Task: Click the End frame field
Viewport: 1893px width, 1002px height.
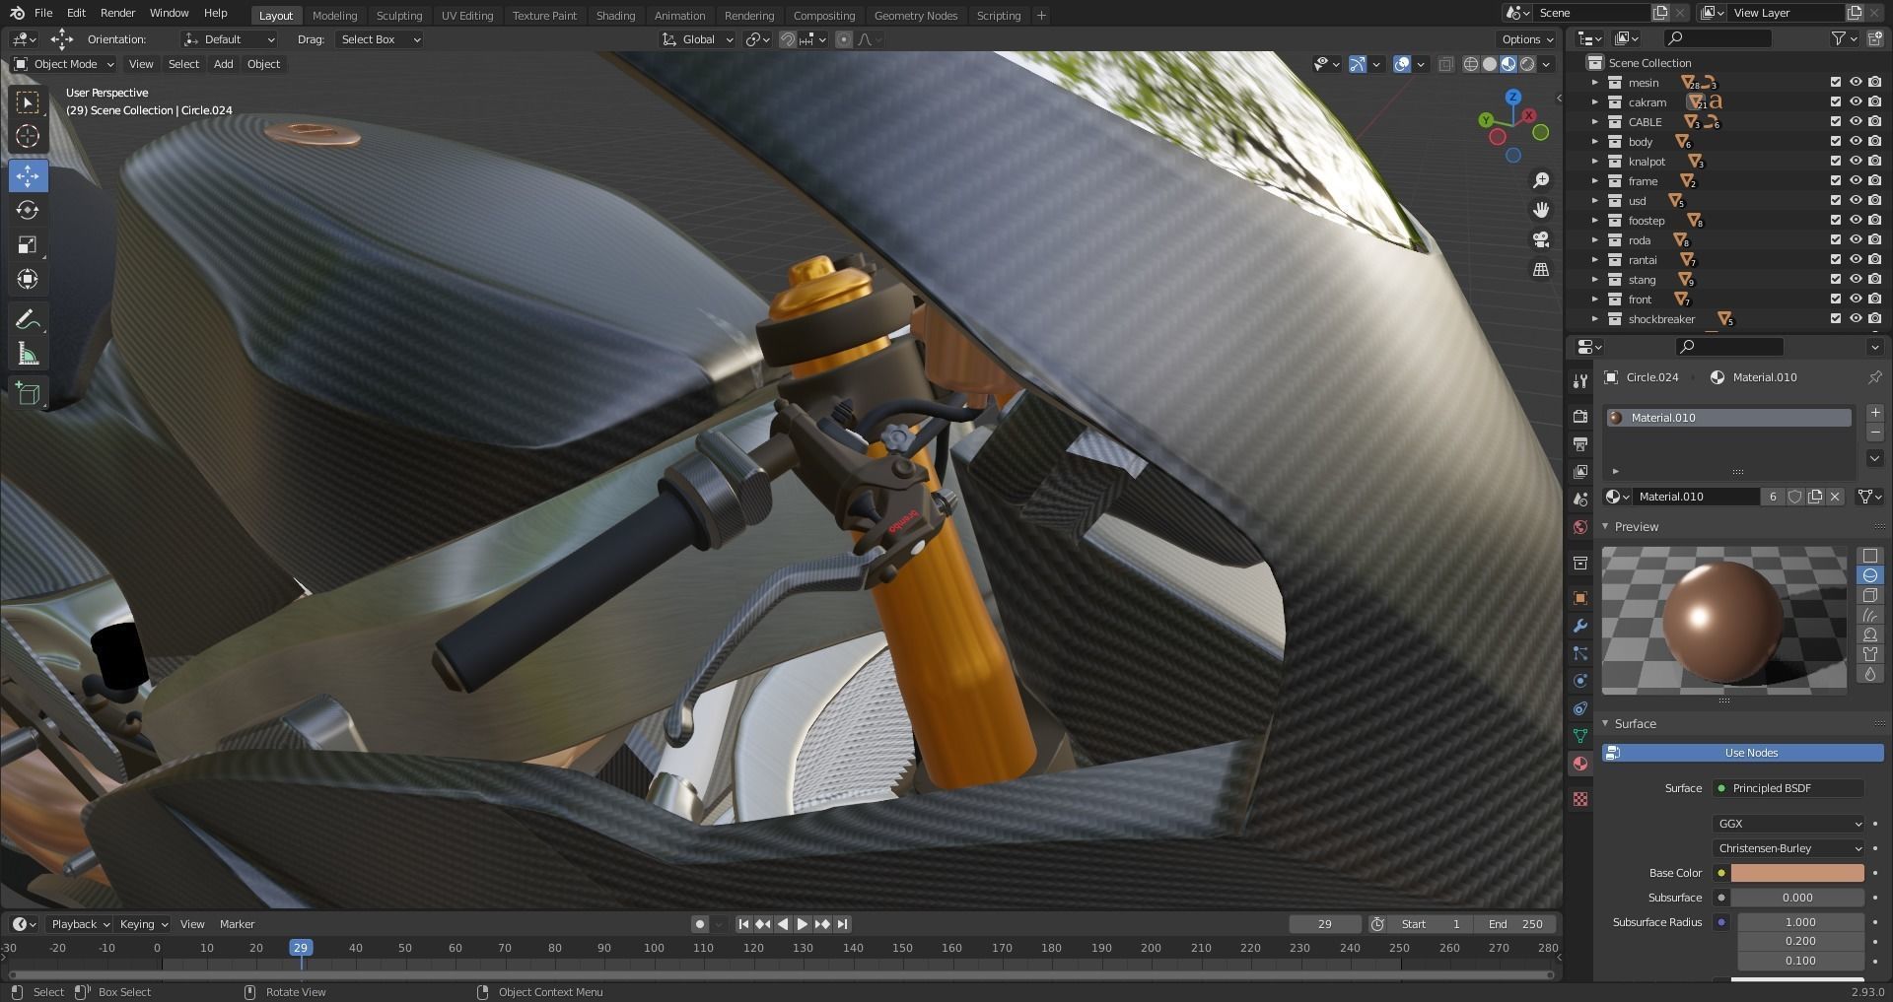Action: 1515,924
